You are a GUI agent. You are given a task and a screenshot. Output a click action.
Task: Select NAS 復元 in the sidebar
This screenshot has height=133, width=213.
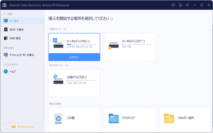coord(23,38)
